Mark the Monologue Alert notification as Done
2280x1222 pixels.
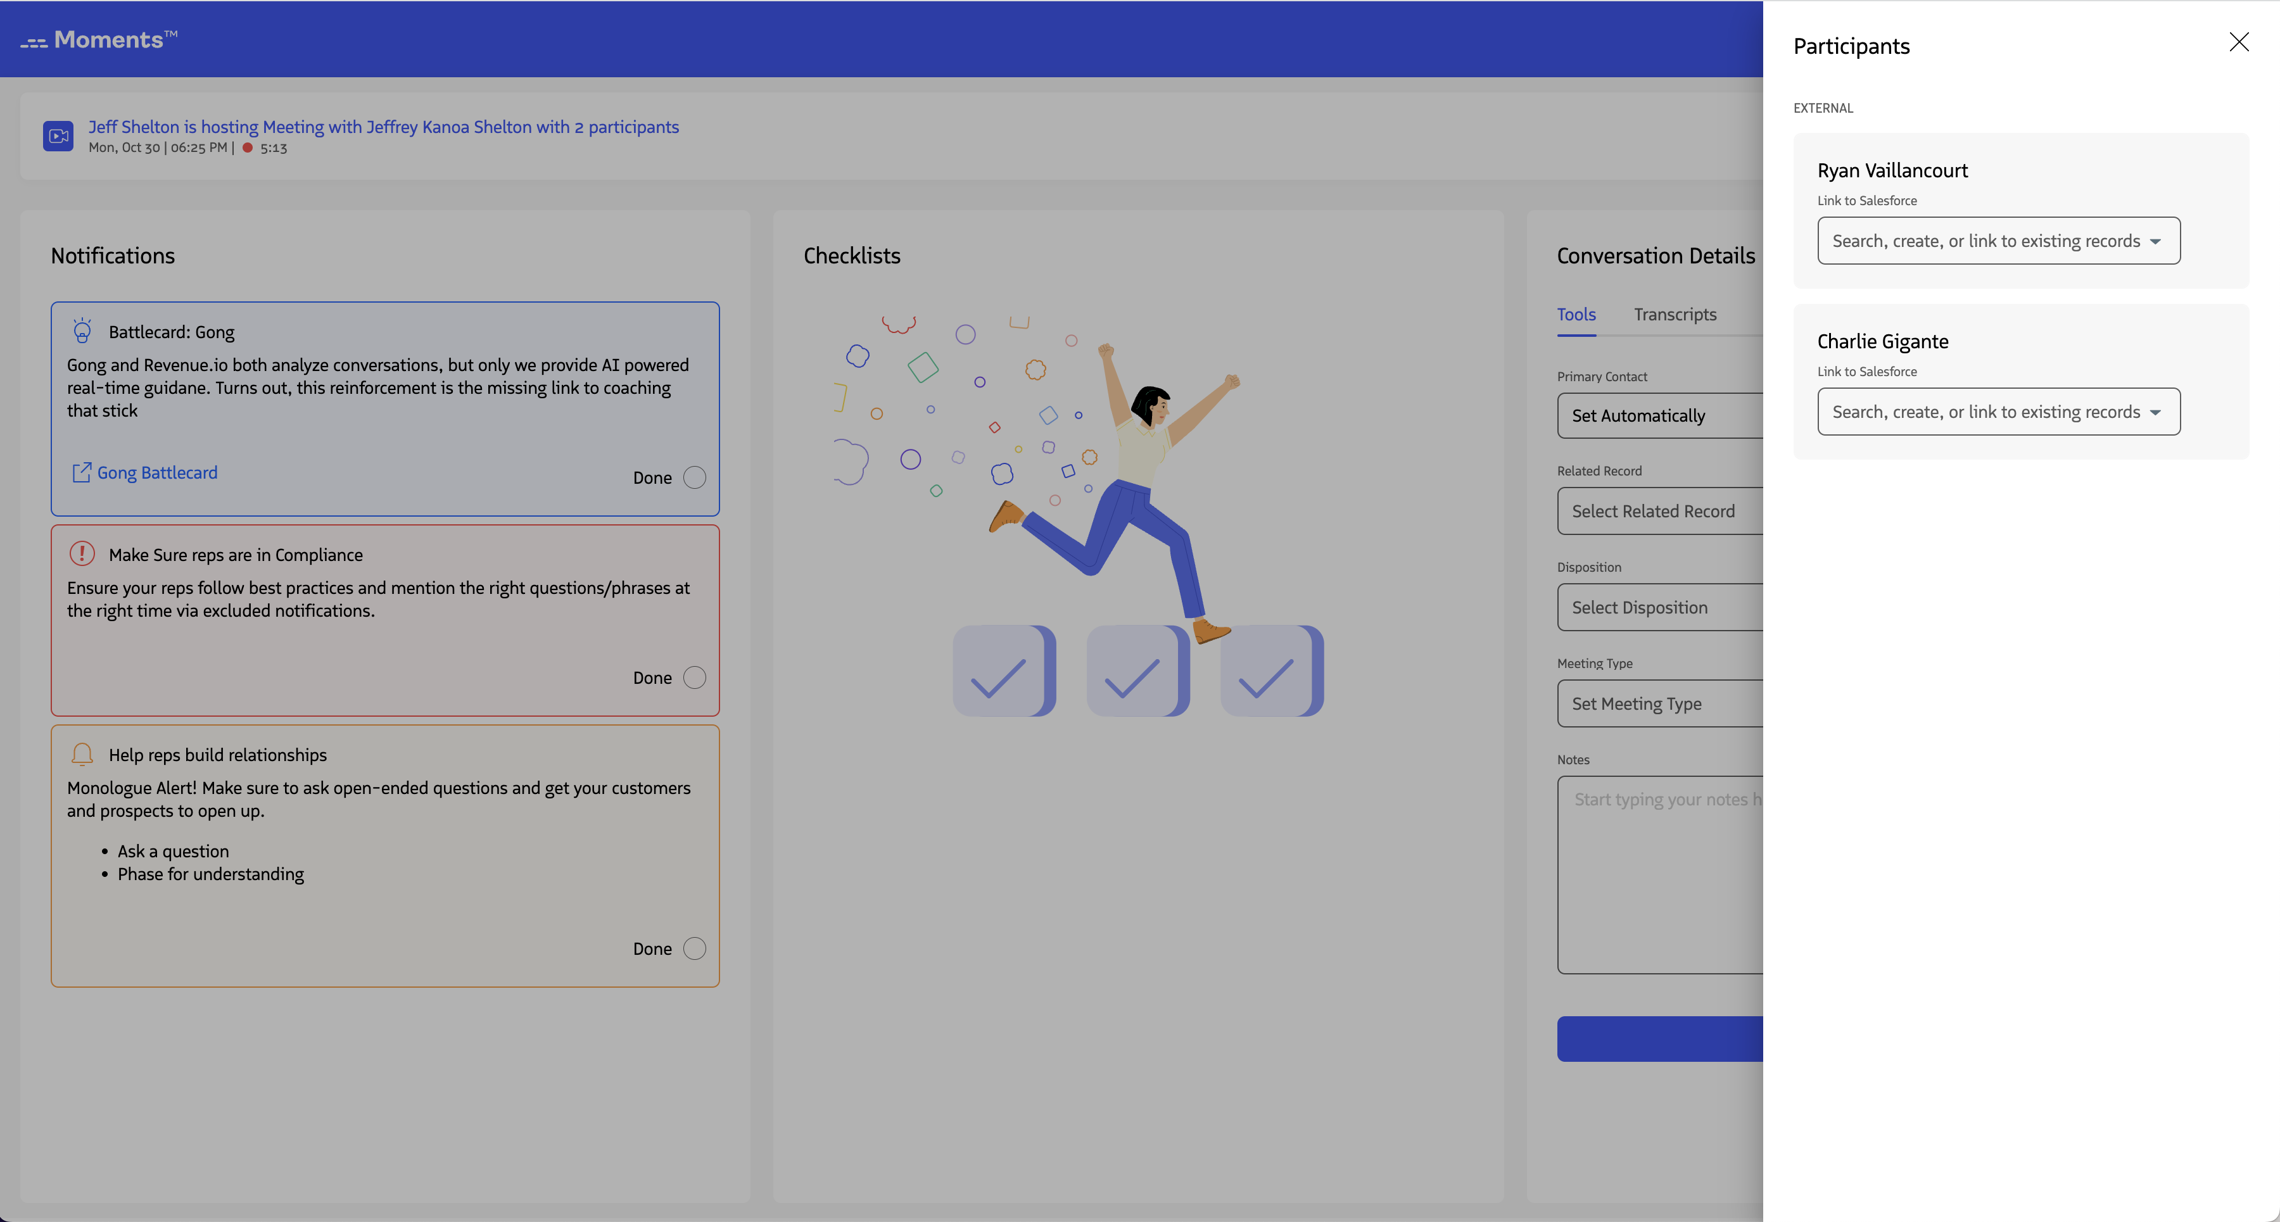click(695, 948)
